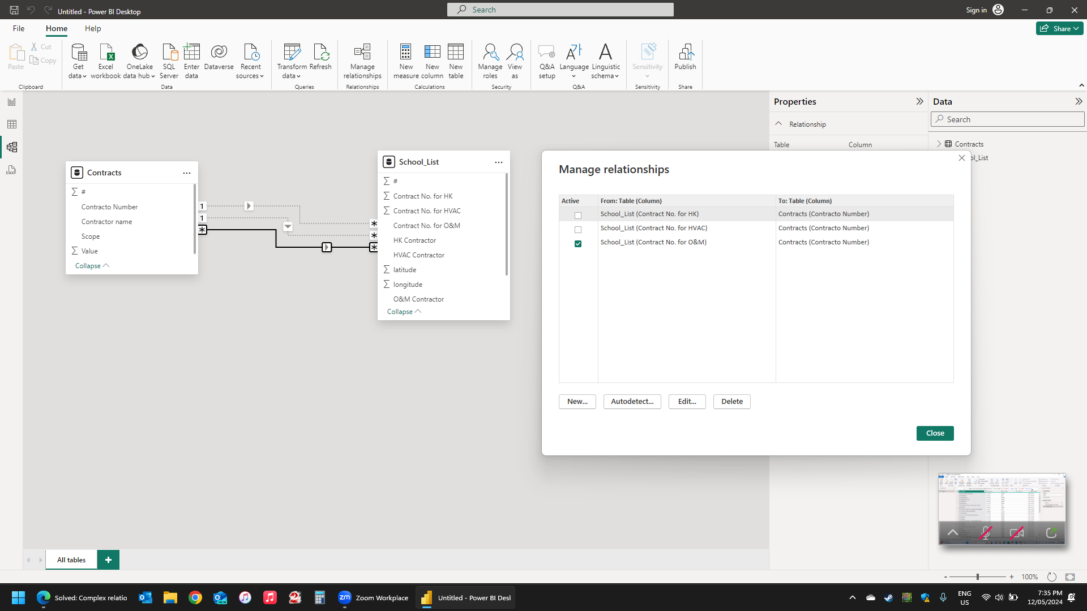Open OneLake data hub
1087x611 pixels.
point(139,61)
